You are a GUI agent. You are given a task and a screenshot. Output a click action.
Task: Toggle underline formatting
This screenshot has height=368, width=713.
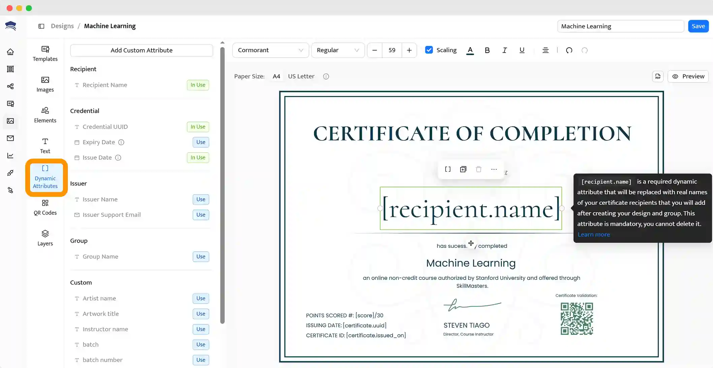click(x=522, y=50)
